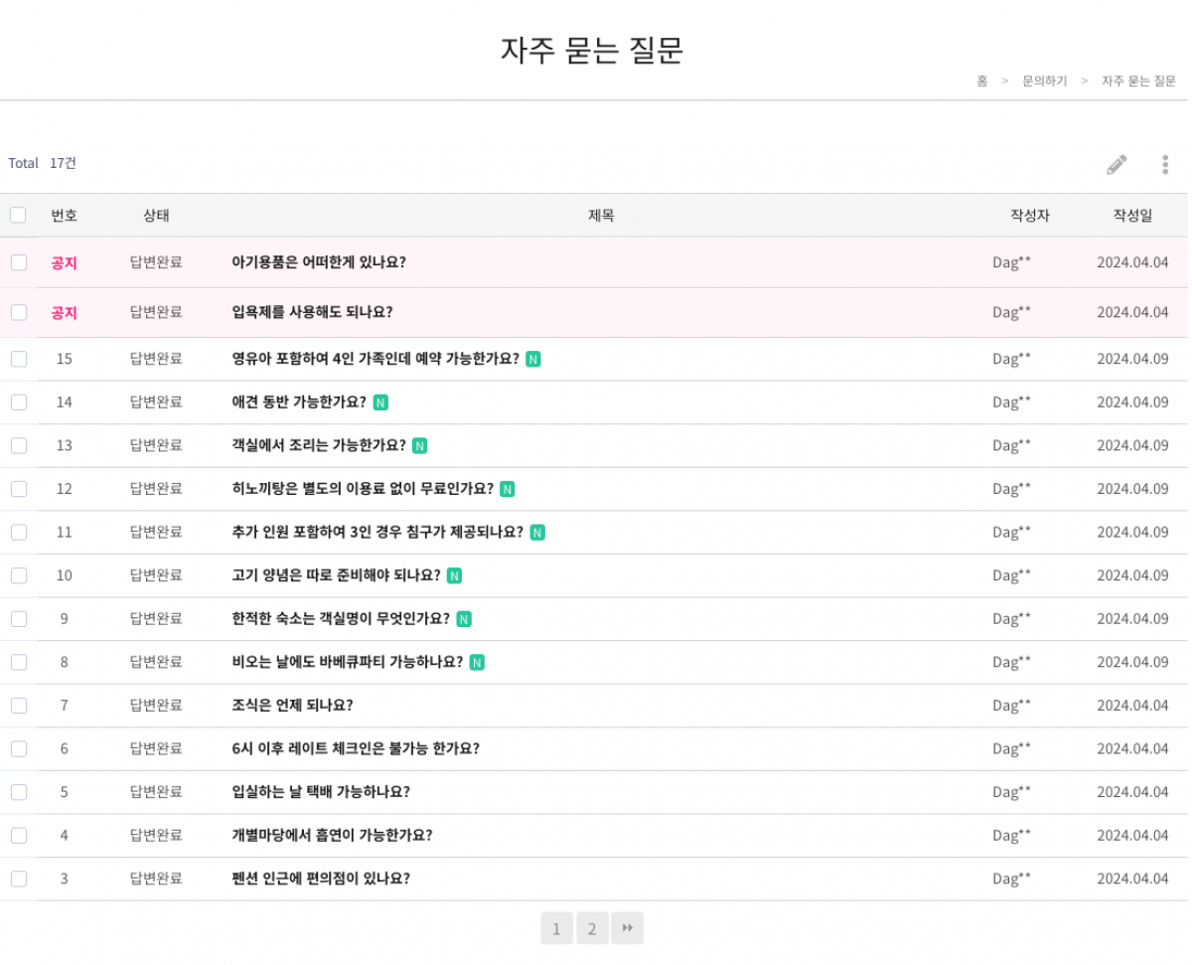Click the "홈" breadcrumb link

981,81
